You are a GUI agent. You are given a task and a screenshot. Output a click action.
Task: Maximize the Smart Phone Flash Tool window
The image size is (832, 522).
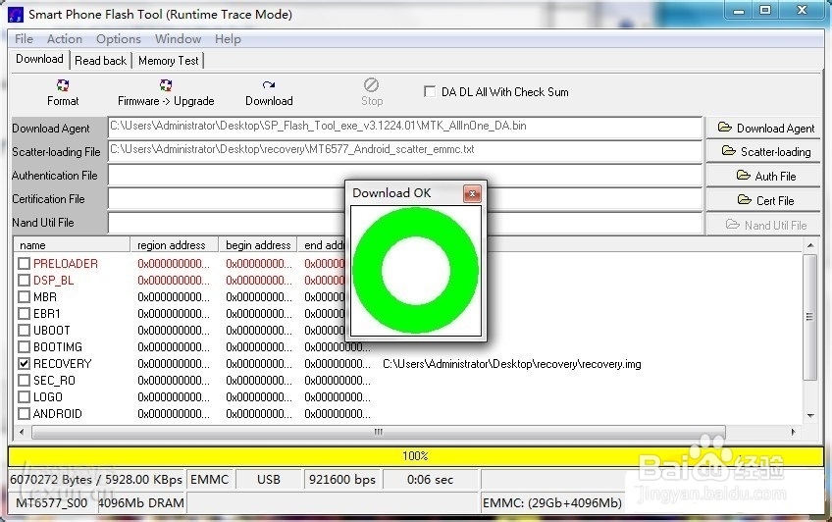(x=764, y=10)
